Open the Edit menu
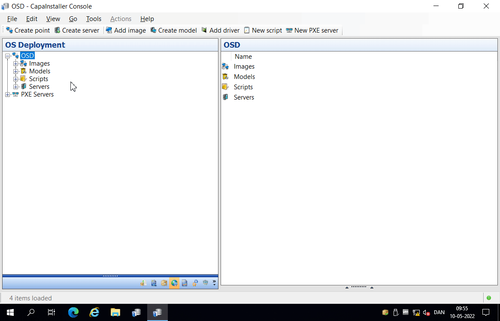 tap(32, 19)
